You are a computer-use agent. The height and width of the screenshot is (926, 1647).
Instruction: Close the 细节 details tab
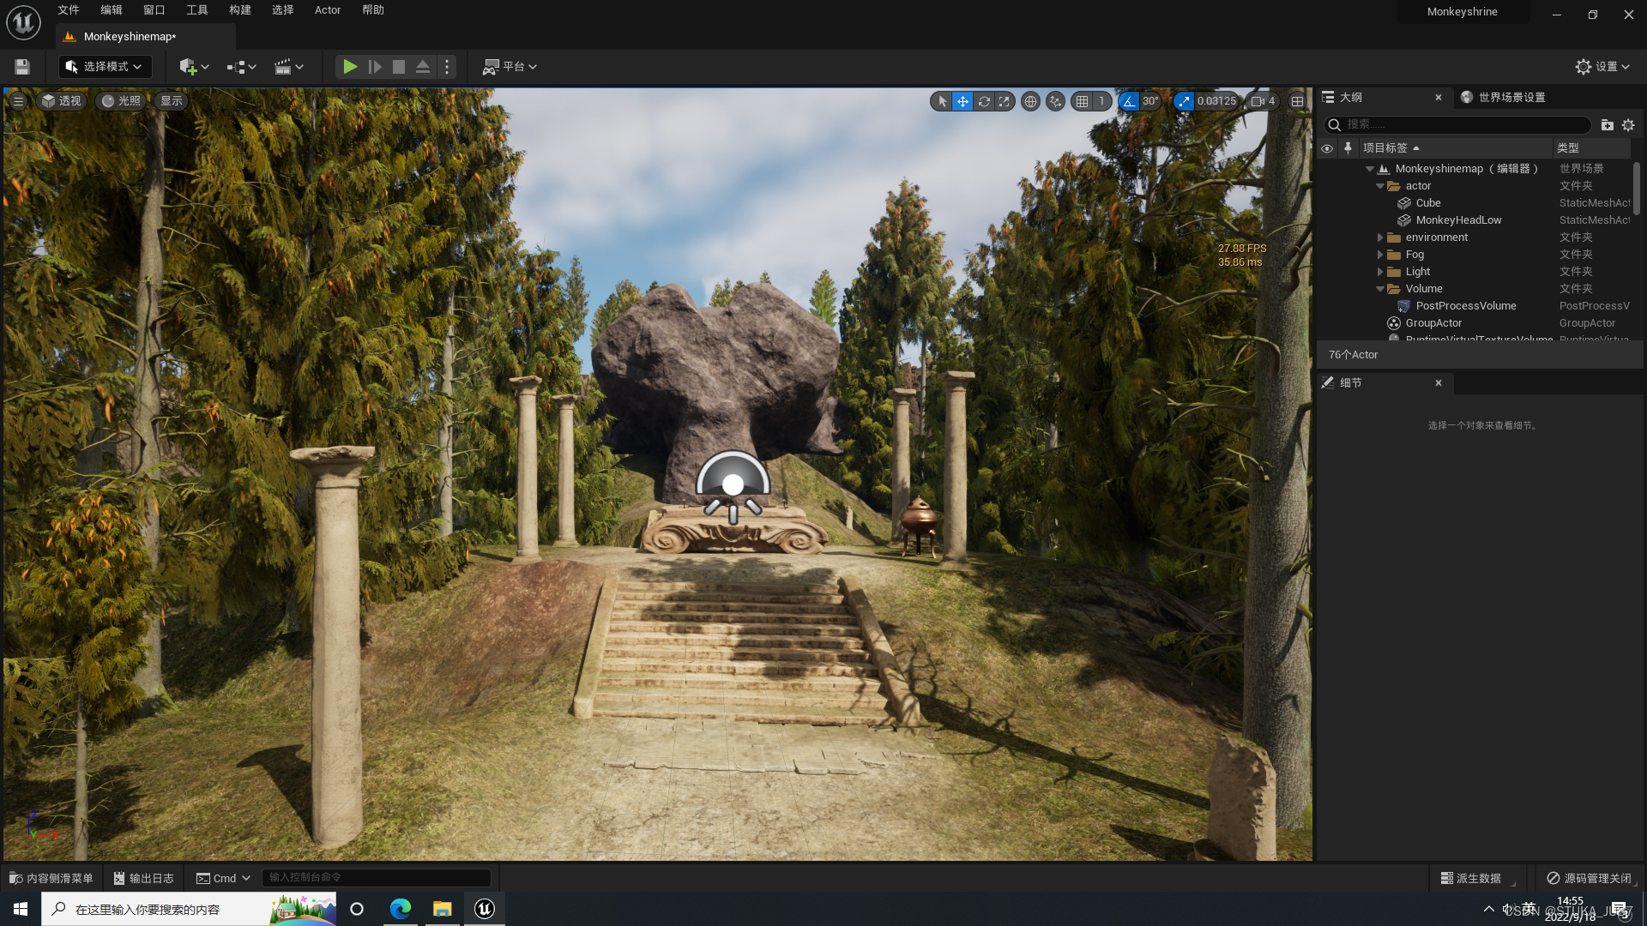coord(1439,383)
